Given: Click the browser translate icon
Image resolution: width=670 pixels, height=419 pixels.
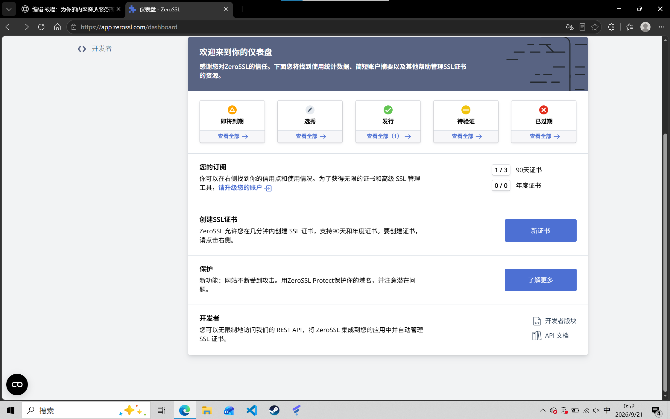Looking at the screenshot, I should point(569,27).
